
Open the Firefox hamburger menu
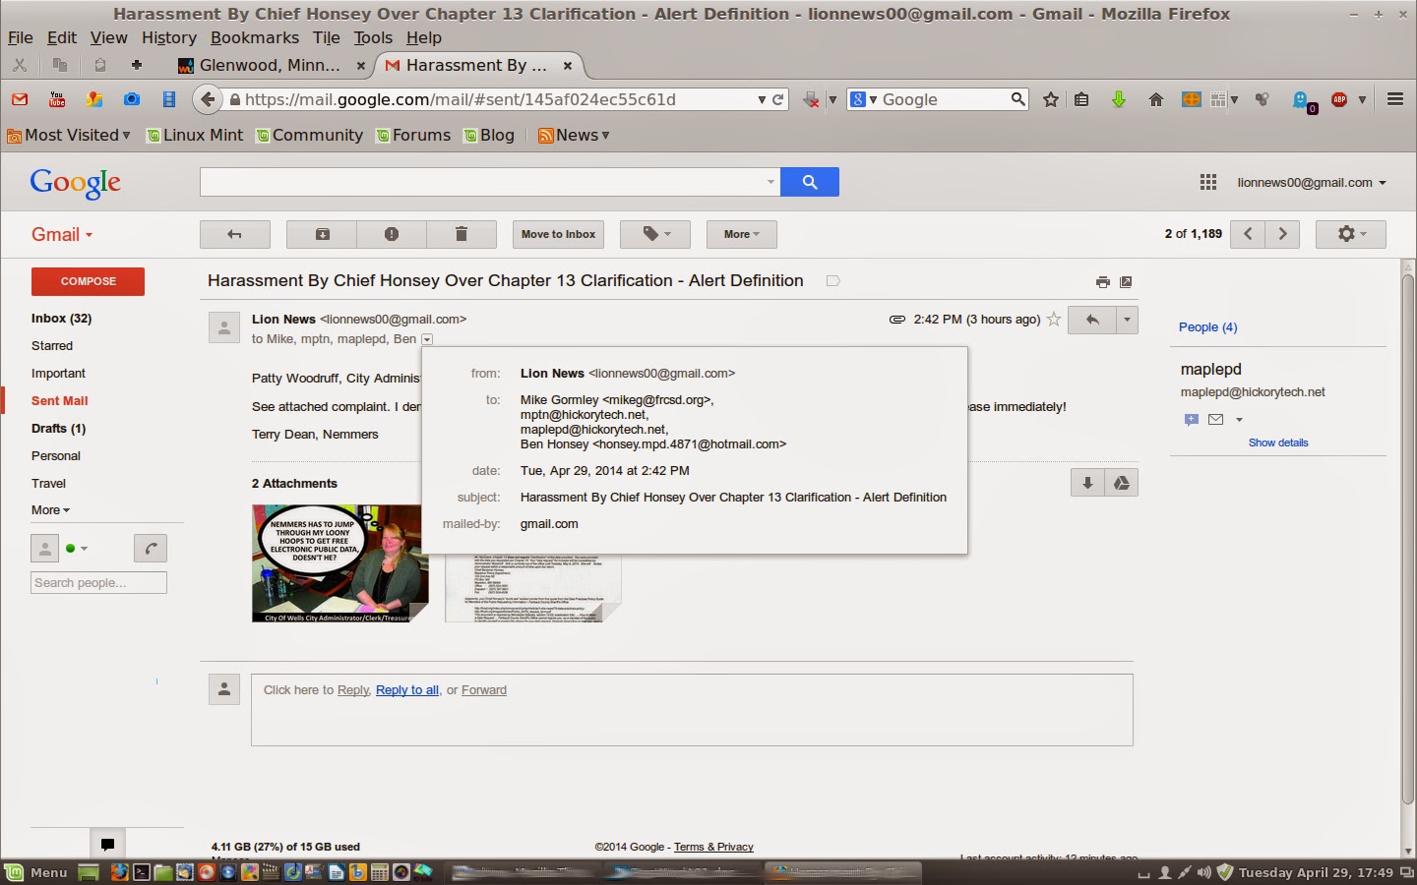point(1395,99)
